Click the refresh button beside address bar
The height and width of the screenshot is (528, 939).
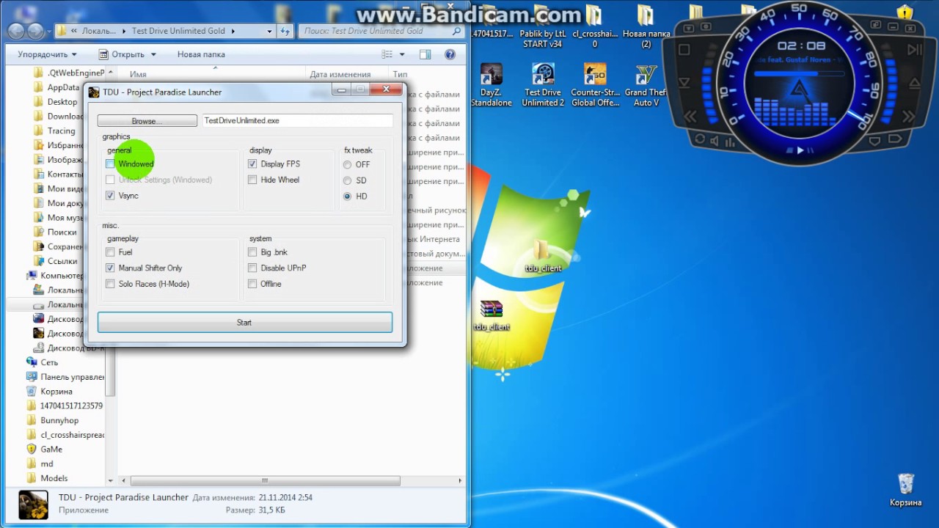coord(285,31)
